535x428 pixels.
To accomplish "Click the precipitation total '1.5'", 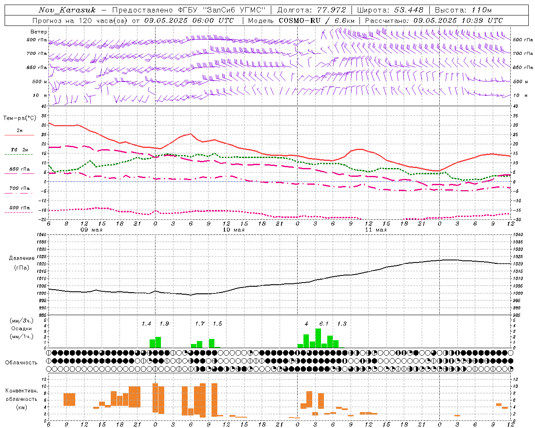I will point(217,324).
